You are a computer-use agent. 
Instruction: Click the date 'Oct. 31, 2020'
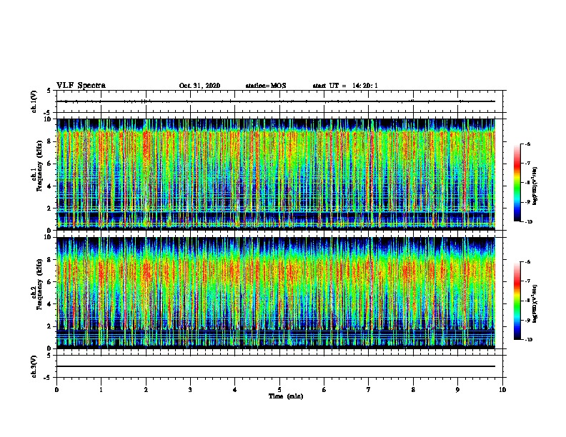click(199, 86)
